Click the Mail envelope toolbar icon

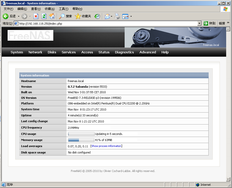[107, 16]
